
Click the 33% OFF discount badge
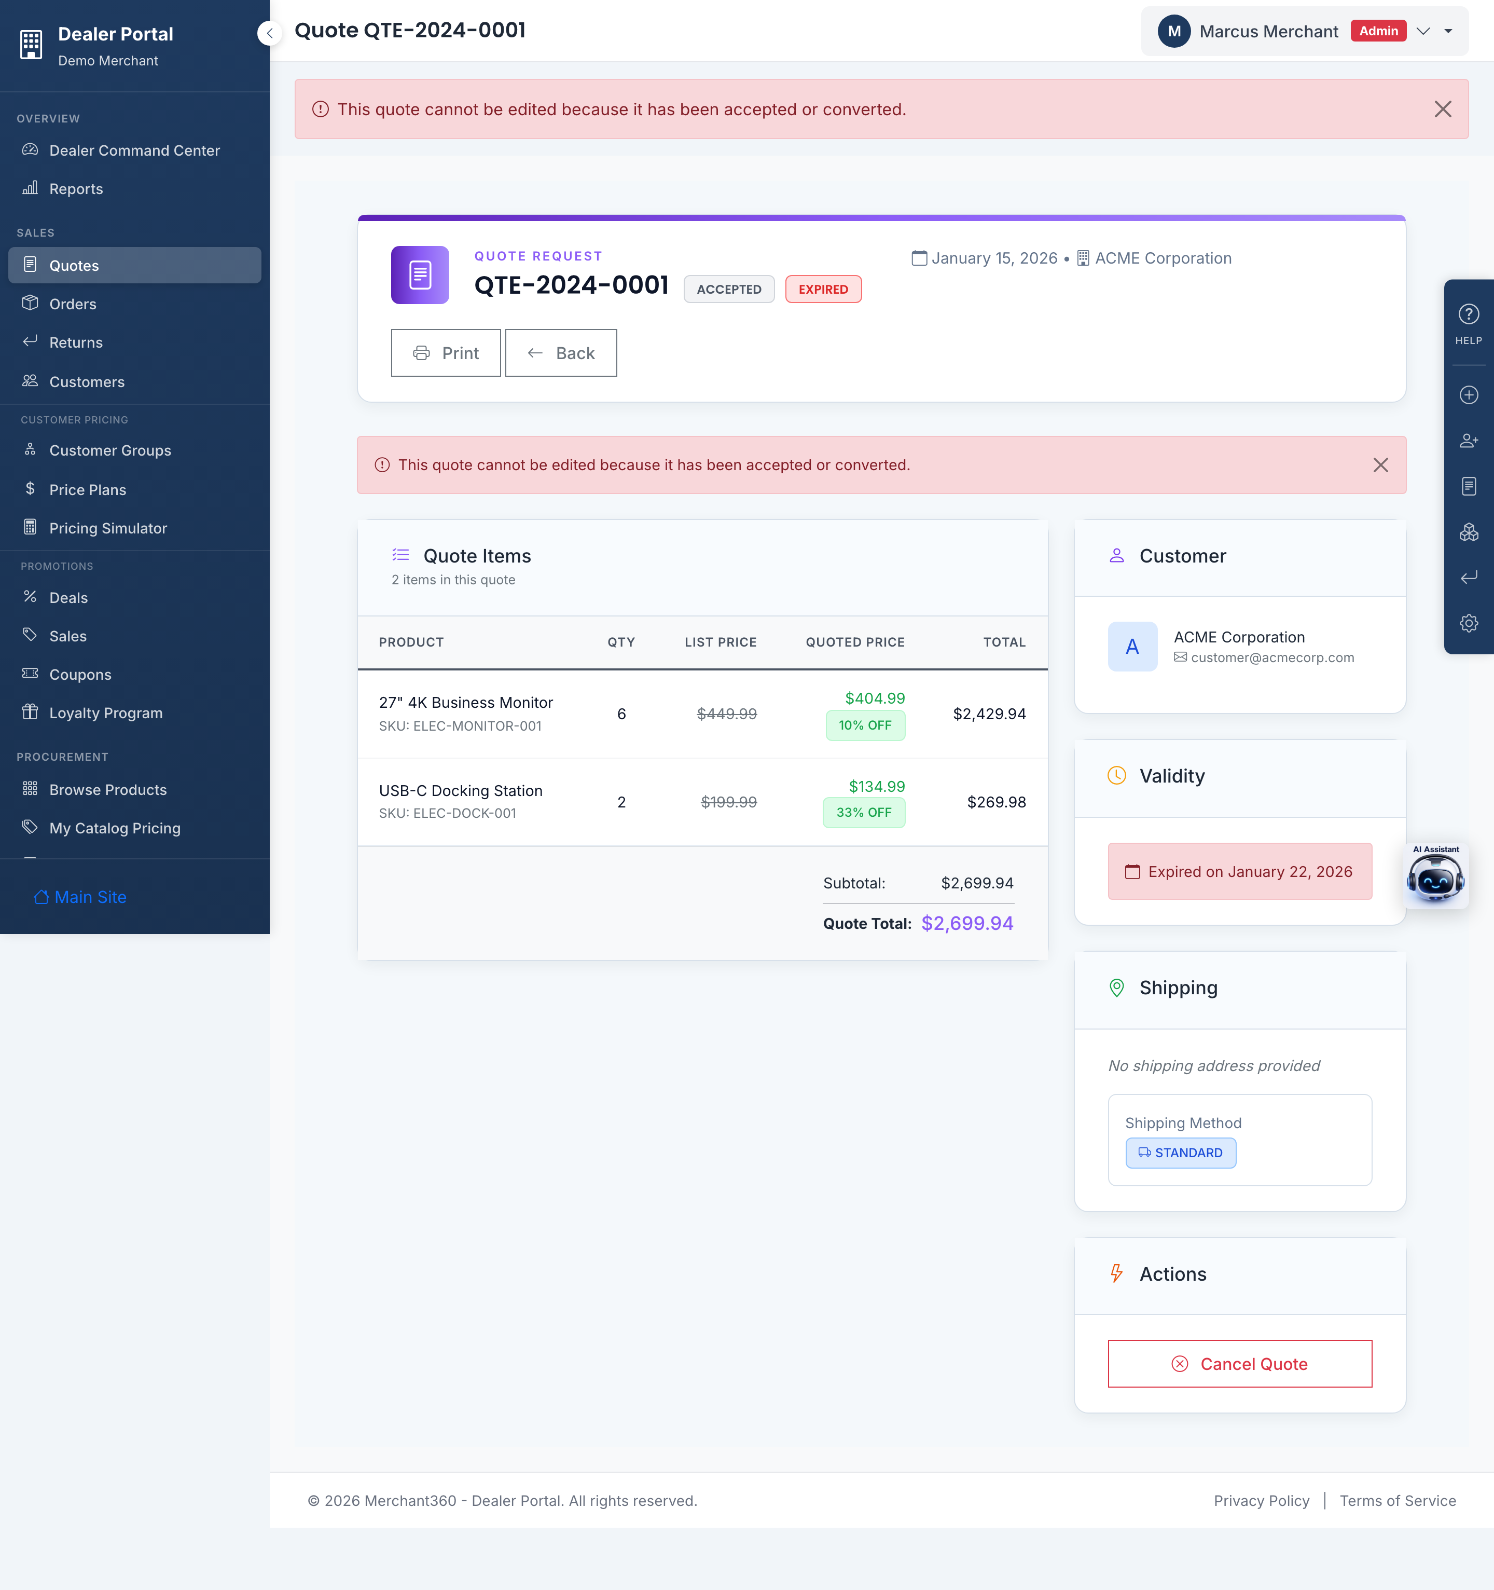[864, 813]
